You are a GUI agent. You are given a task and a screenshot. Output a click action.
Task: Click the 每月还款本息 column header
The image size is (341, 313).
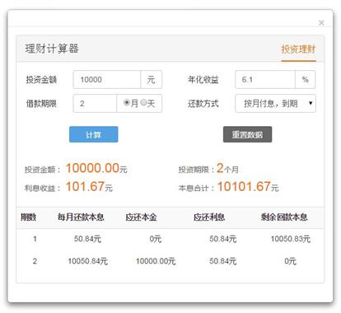81,217
